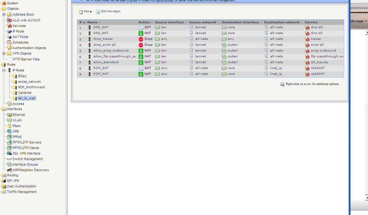Open the PPTP/L2TP Servers icon

pyautogui.click(x=10, y=142)
